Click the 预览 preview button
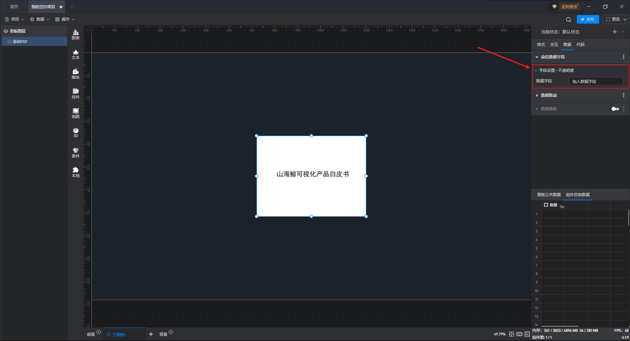Image resolution: width=630 pixels, height=341 pixels. (613, 19)
